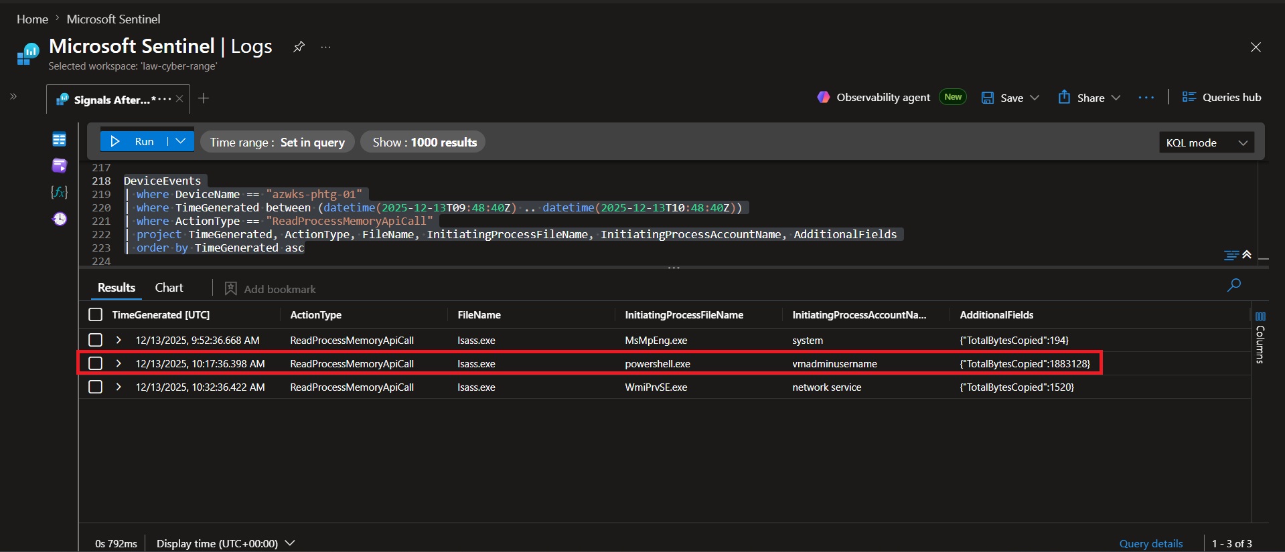Search the results with magnifier icon

click(x=1234, y=286)
